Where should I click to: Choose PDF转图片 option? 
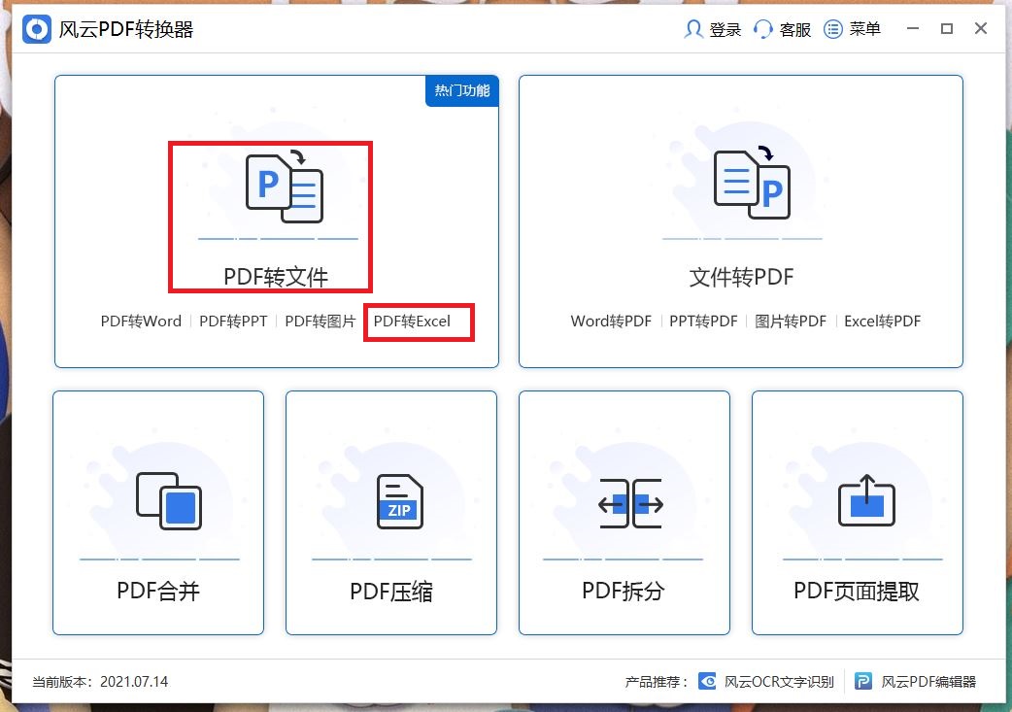pos(320,321)
